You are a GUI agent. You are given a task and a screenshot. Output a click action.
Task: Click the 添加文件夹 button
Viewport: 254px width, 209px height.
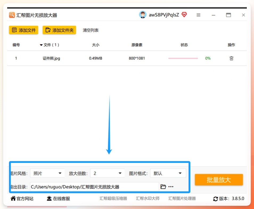[x=59, y=30]
